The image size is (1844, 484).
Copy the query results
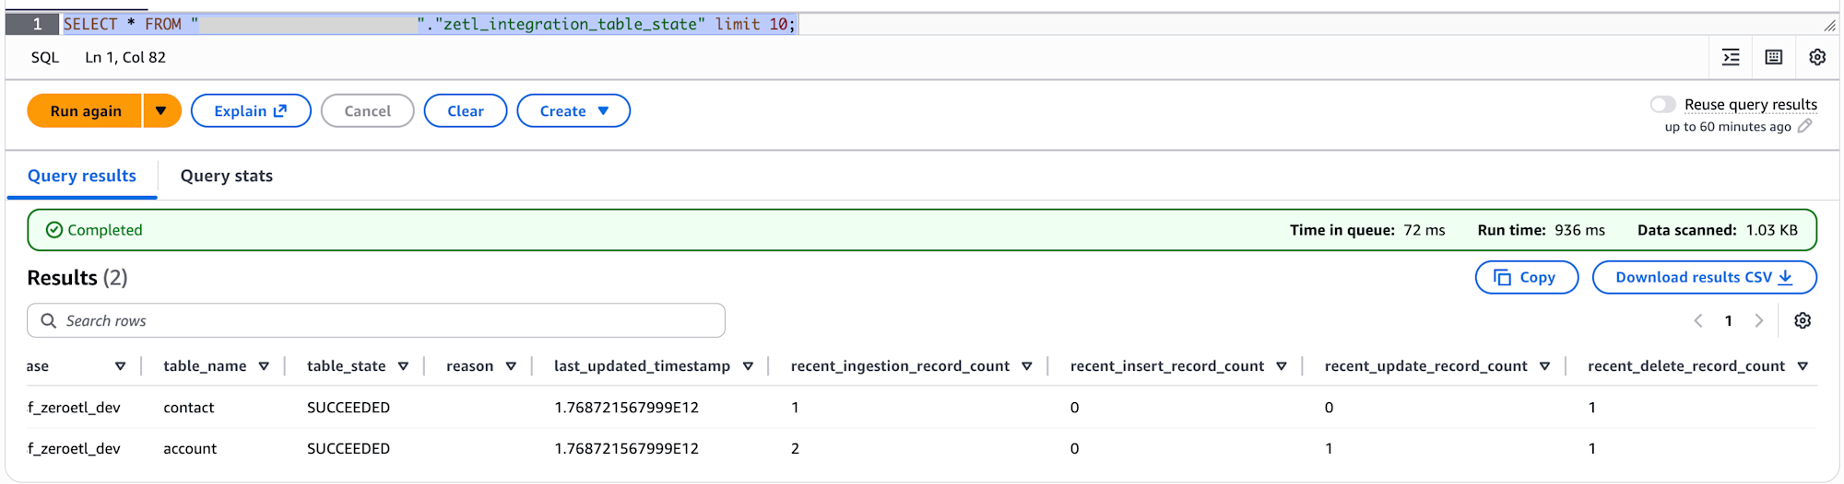pos(1526,277)
